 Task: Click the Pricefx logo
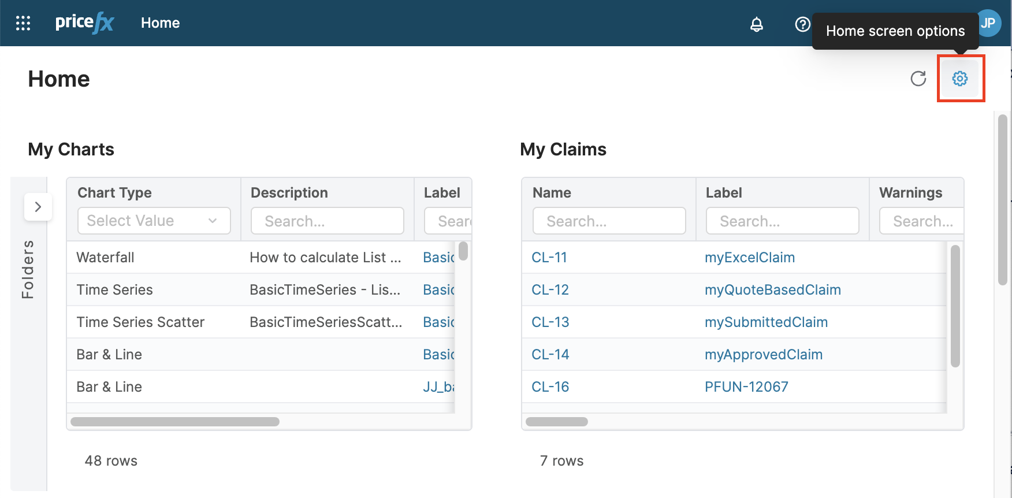[84, 23]
